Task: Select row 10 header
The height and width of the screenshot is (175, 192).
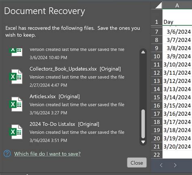Action: coord(157,56)
